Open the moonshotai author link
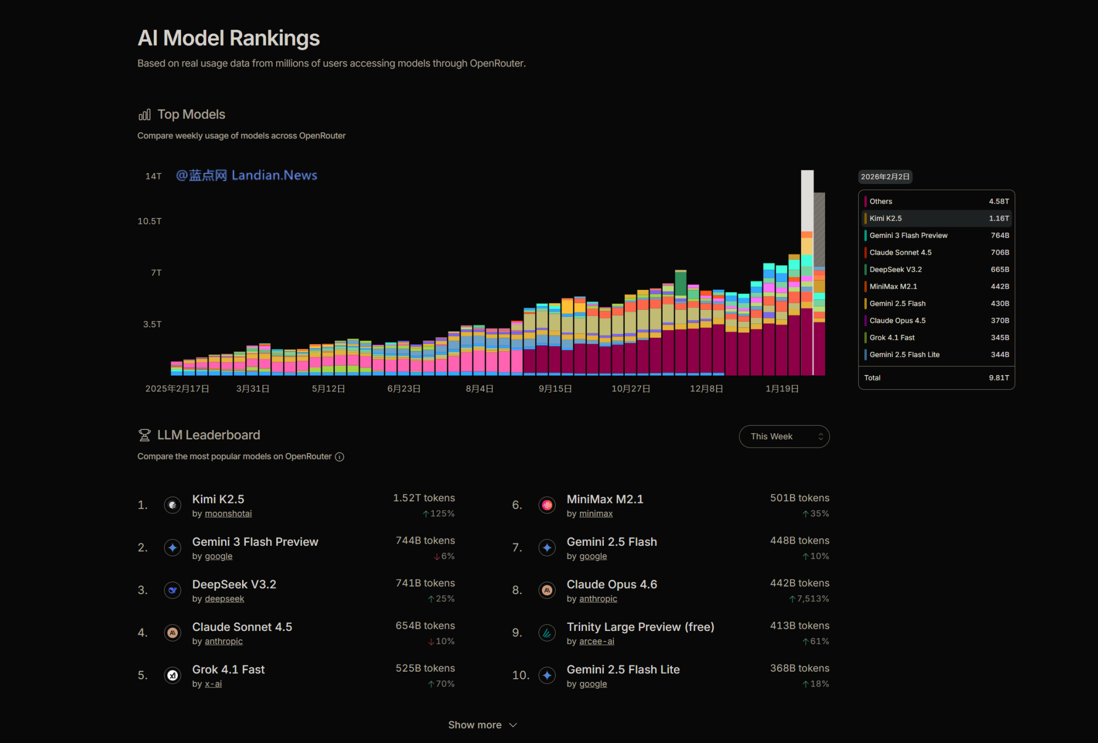 point(228,514)
